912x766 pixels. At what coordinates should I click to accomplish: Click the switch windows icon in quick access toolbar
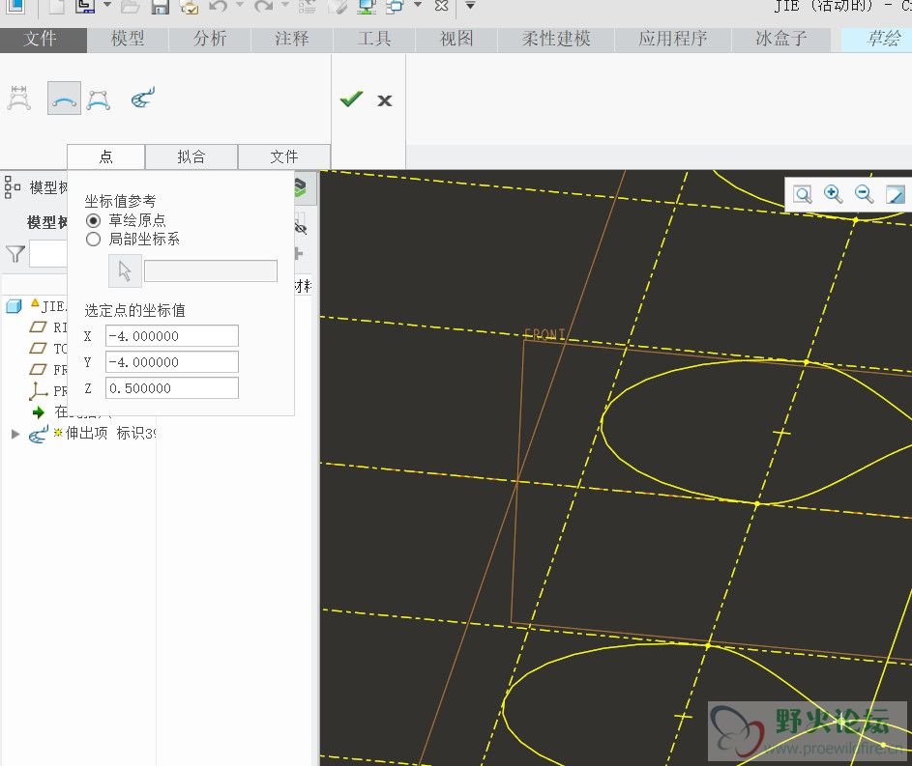[395, 7]
